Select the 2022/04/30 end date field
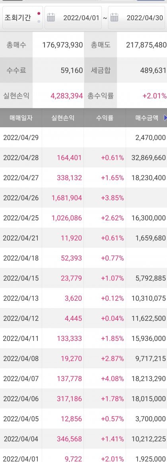Screen dimensions: 167x462 coord(136,18)
